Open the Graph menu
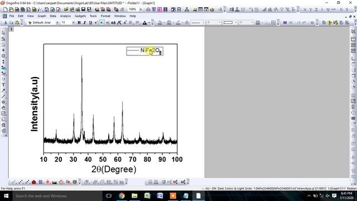 [x=42, y=16]
